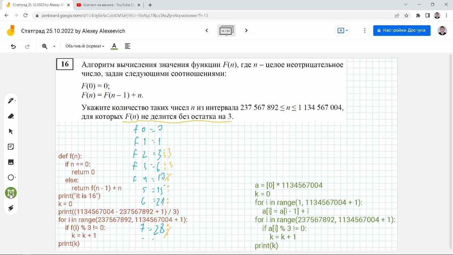Screen dimensions: 453x255
Task: Click the jam title 'Статград 25.10.2022 by Alexey Alexeevich'
Action: [73, 31]
